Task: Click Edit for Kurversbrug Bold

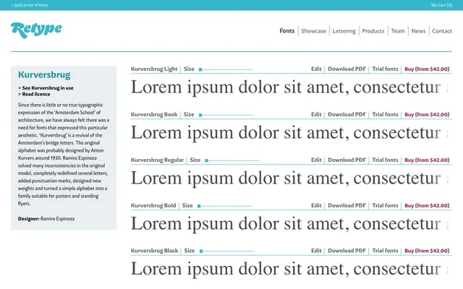Action: pos(316,205)
